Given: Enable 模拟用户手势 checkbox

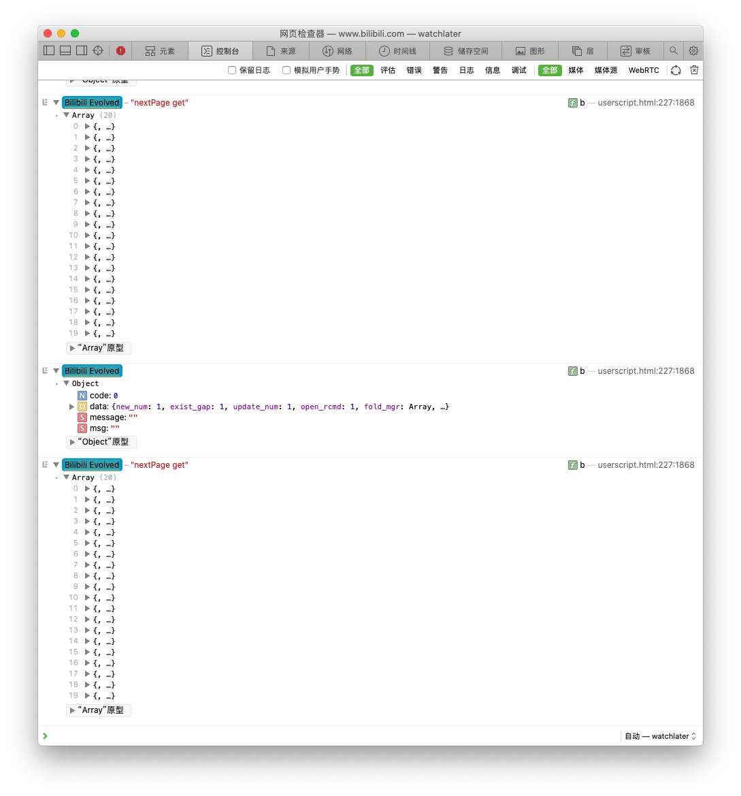Looking at the screenshot, I should (286, 69).
